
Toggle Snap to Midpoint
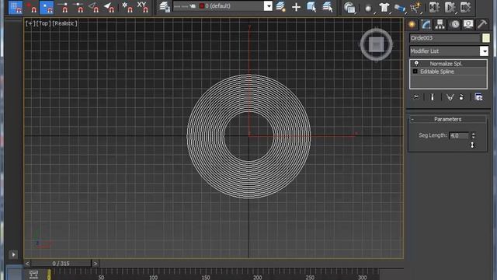point(78,7)
